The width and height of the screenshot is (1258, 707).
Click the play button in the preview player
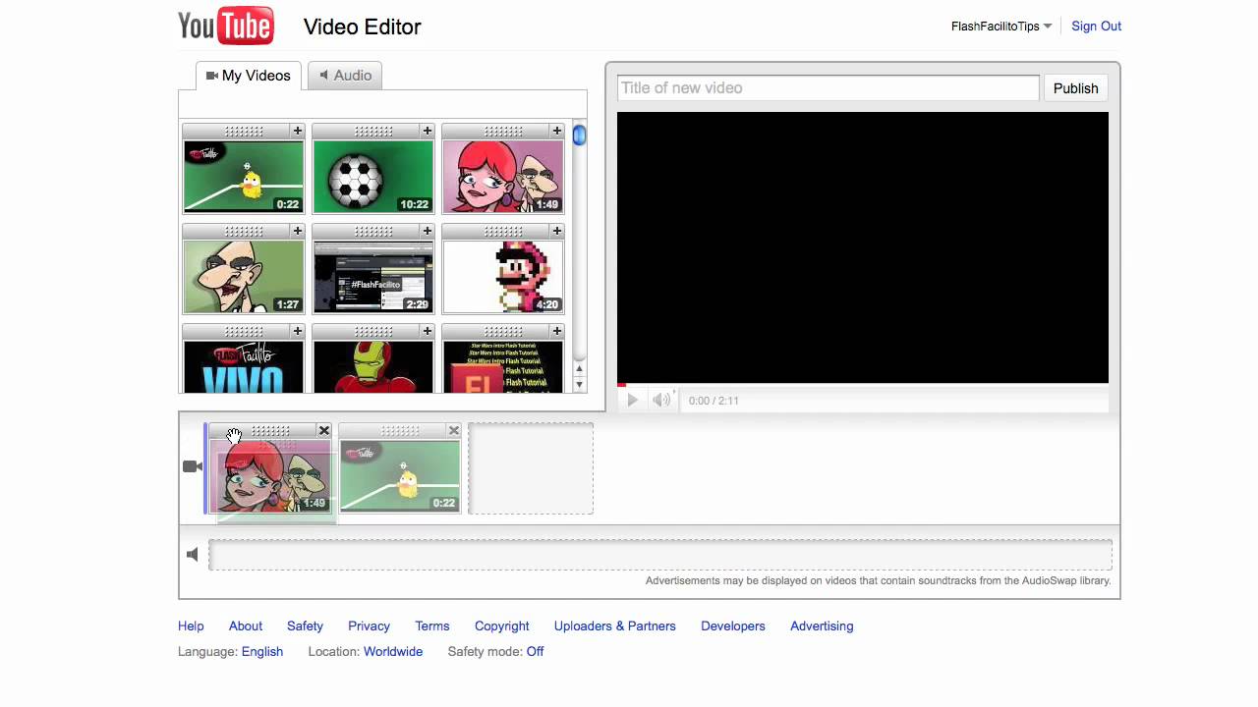[x=632, y=400]
